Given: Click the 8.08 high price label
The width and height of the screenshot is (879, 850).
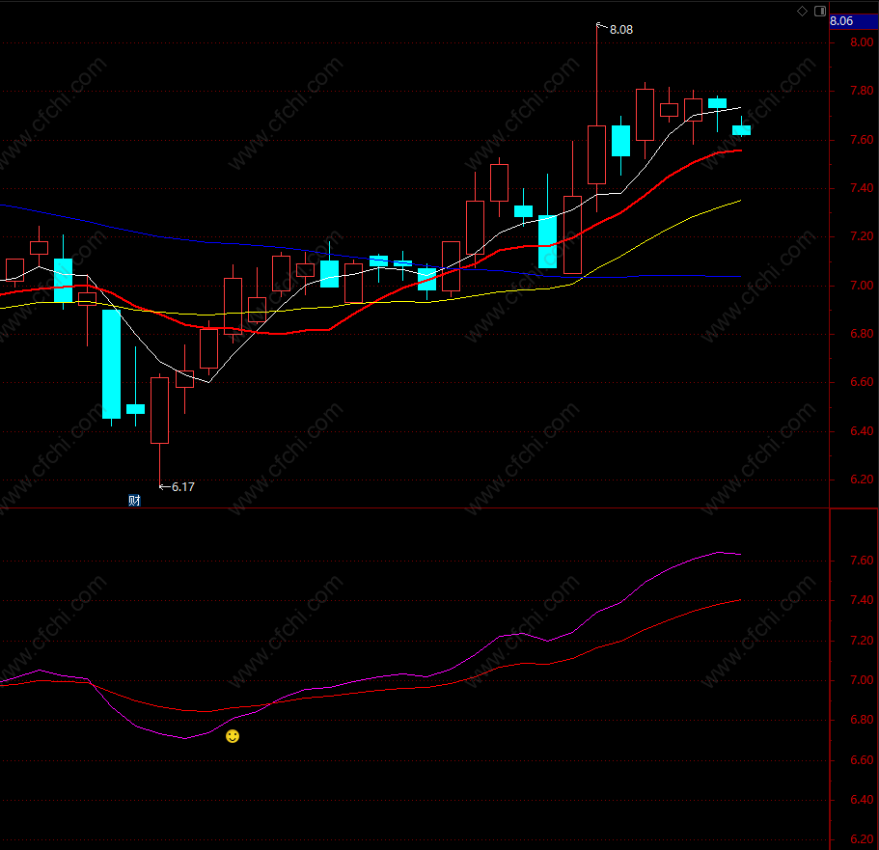Looking at the screenshot, I should 621,30.
